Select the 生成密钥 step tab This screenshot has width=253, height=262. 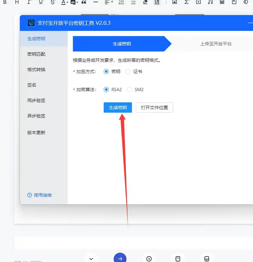coord(122,44)
